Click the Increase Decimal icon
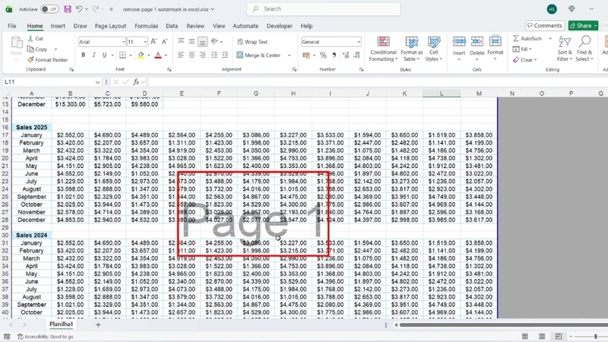The height and width of the screenshot is (342, 608). click(346, 55)
